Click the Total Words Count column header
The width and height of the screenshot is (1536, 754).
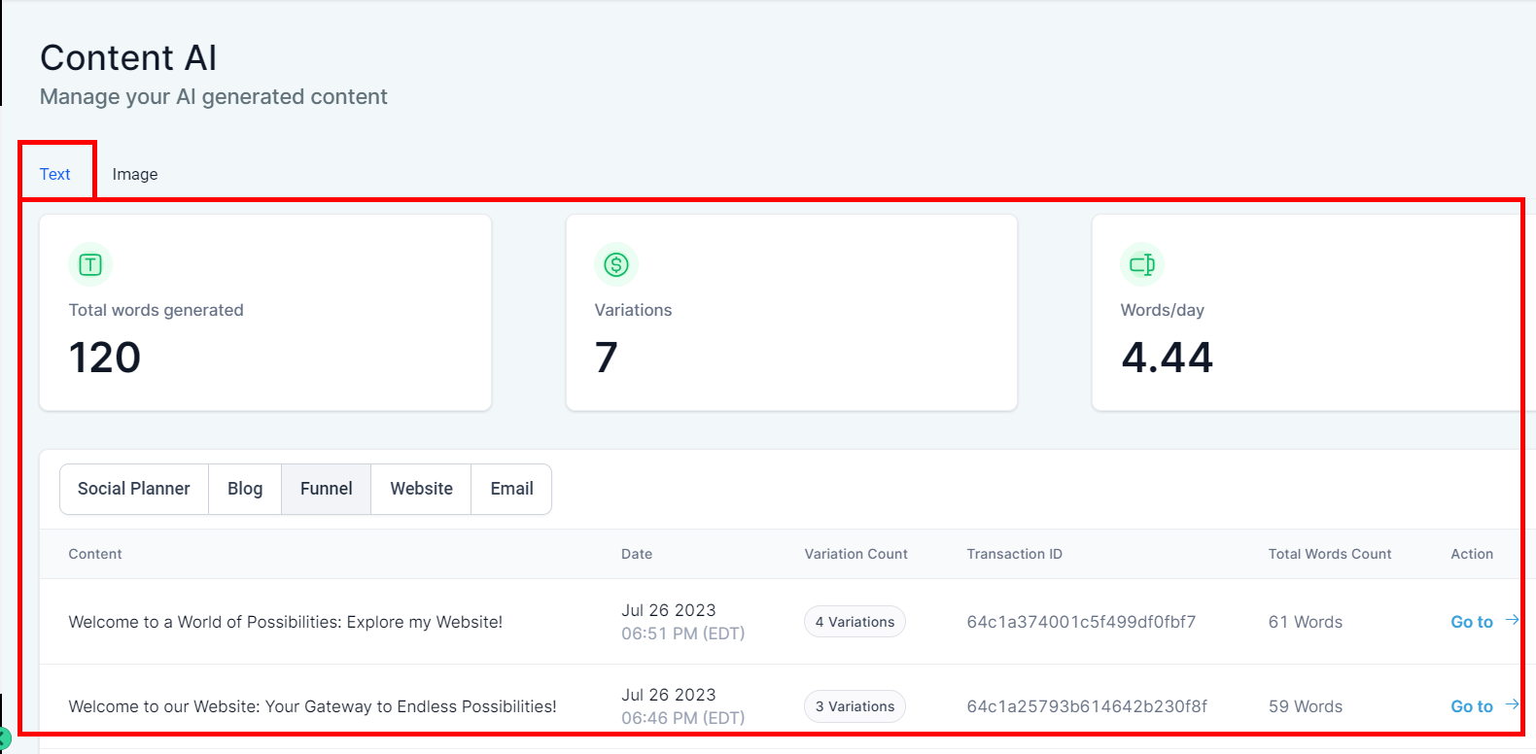(x=1329, y=554)
